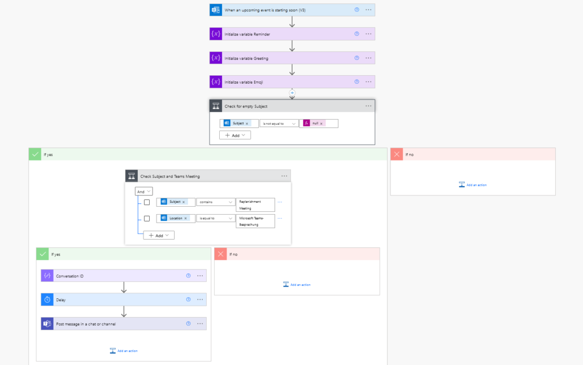Check the Location equals Microsoft Teams row checkbox
Screen dimensions: 583x365
(146, 218)
